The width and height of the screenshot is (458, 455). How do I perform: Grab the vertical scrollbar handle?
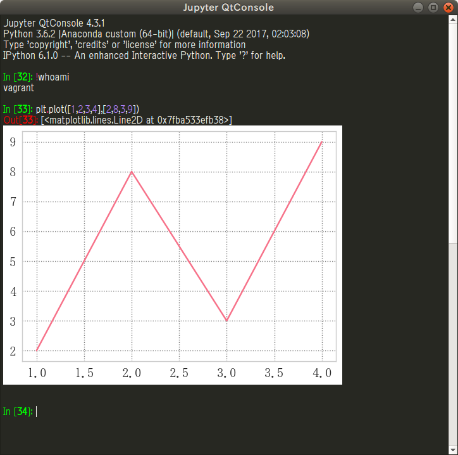pyautogui.click(x=453, y=342)
